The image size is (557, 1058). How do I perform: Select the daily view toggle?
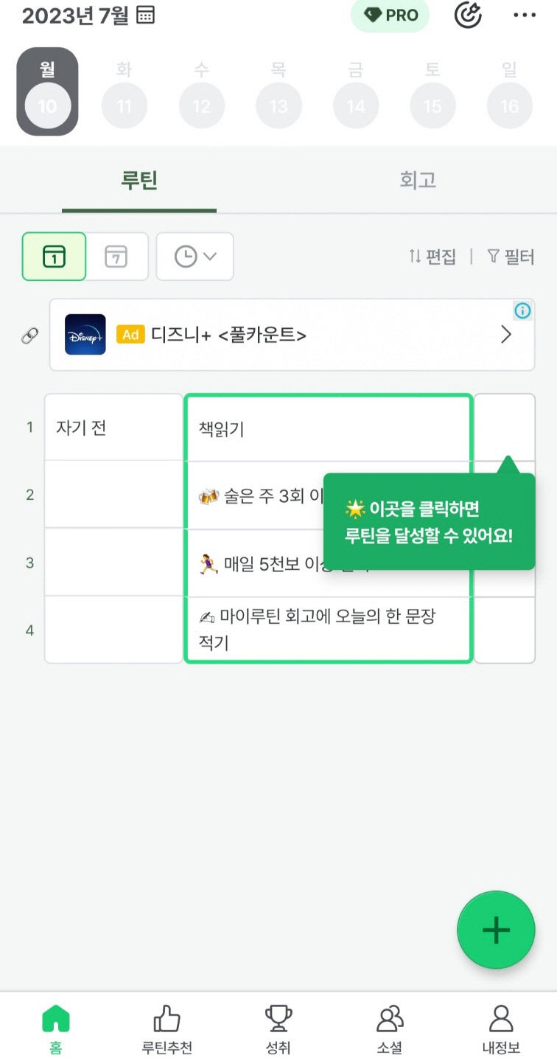(x=55, y=257)
